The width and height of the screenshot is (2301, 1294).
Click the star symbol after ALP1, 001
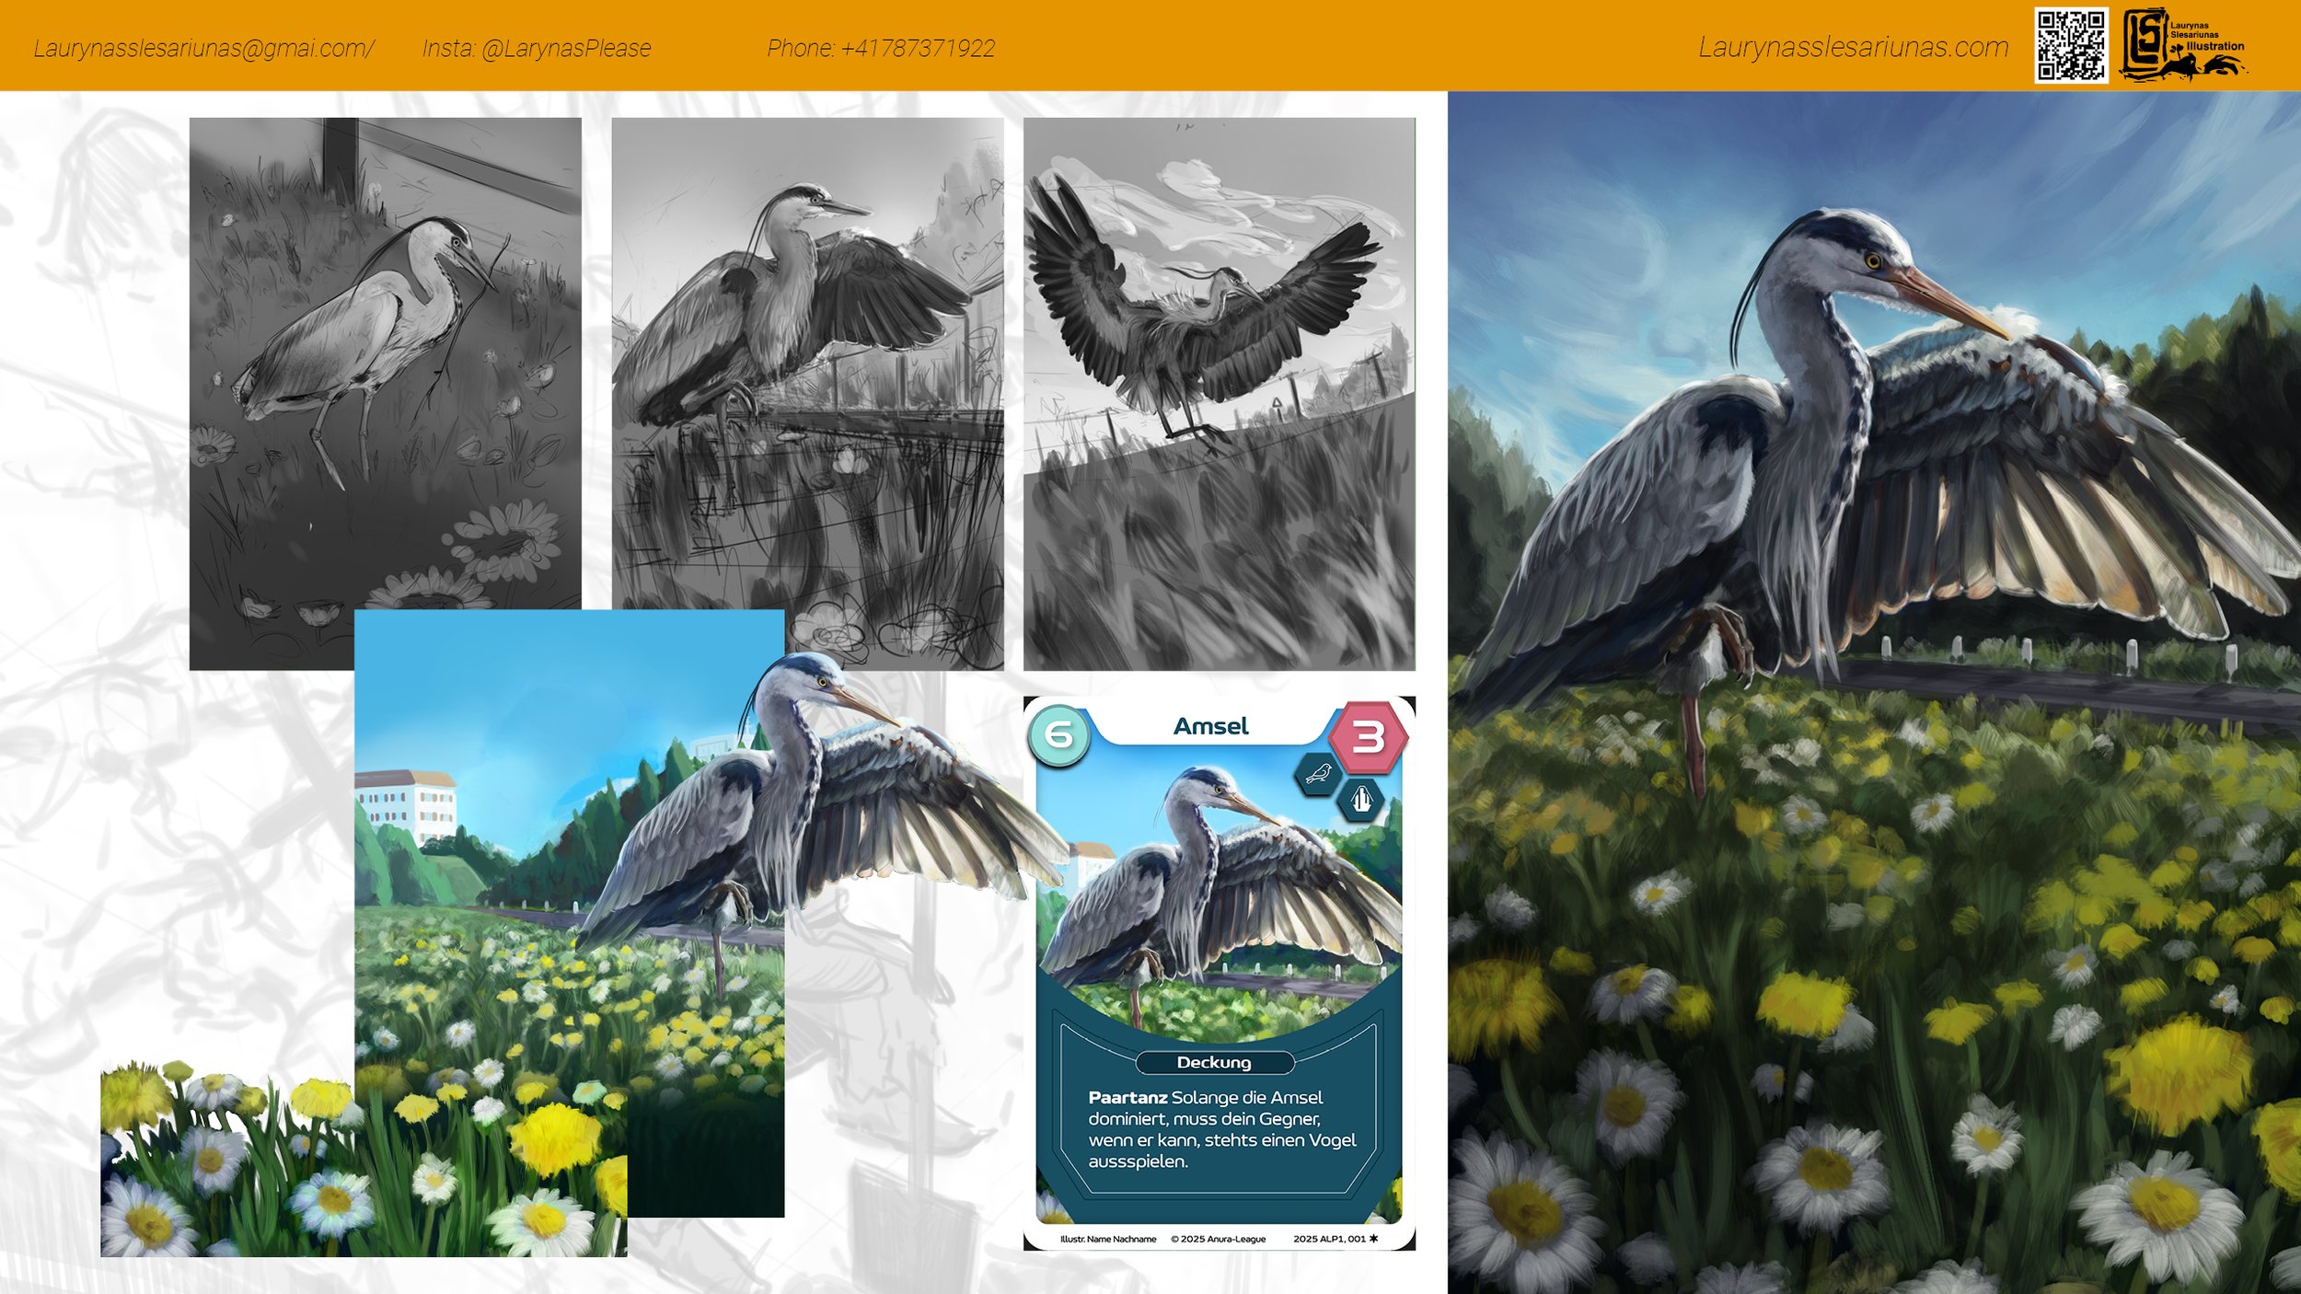pos(1373,1238)
